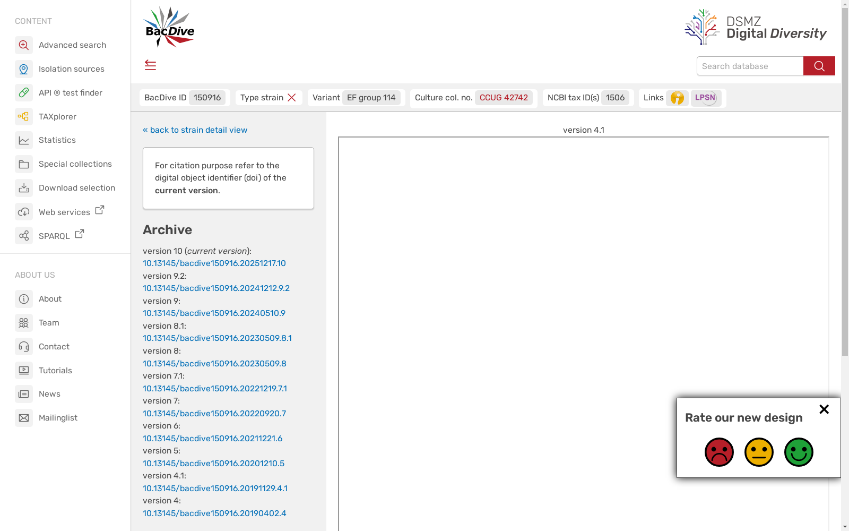Open Statistics chart icon
Screen dimensions: 849x531
(24, 140)
